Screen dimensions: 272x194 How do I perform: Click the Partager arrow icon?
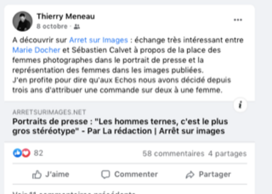tap(190, 174)
